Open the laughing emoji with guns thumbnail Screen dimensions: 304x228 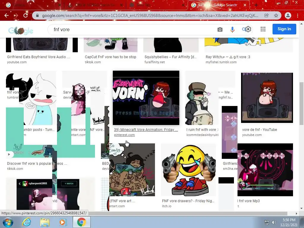pos(188,170)
